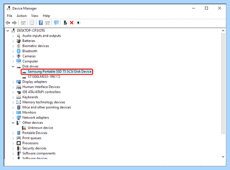Image resolution: width=230 pixels, height=170 pixels.
Task: Click the Security devices key icon
Action: coord(19,148)
